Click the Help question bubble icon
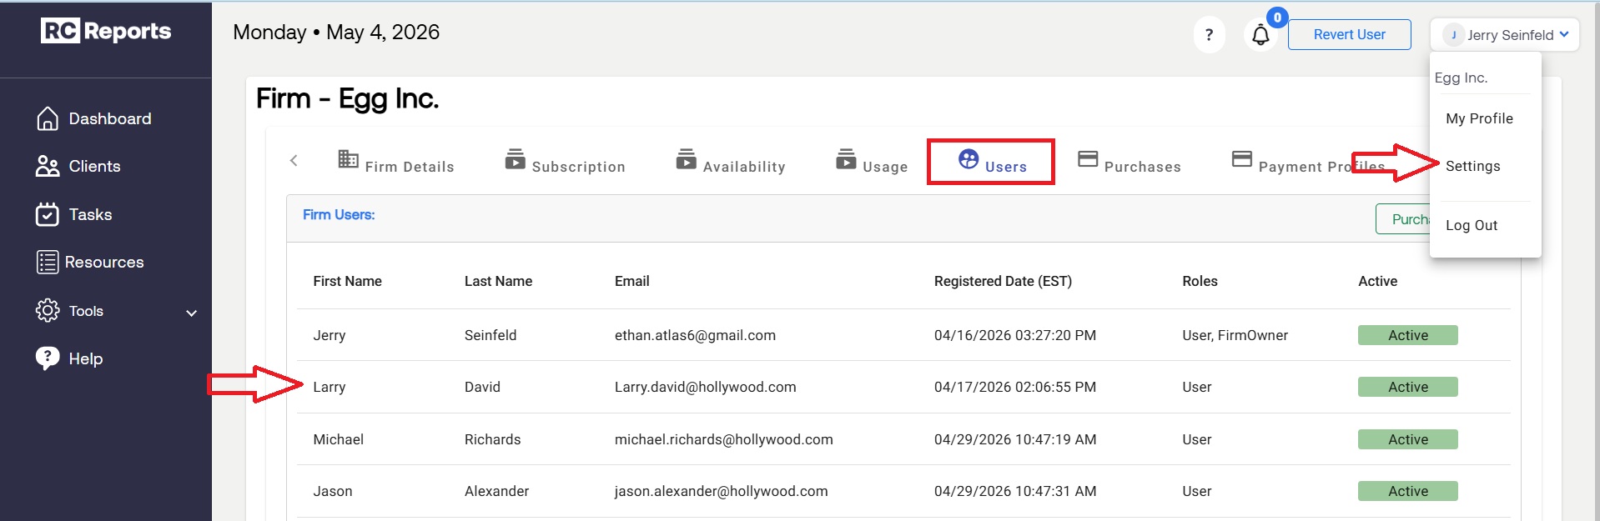The image size is (1600, 521). tap(48, 358)
